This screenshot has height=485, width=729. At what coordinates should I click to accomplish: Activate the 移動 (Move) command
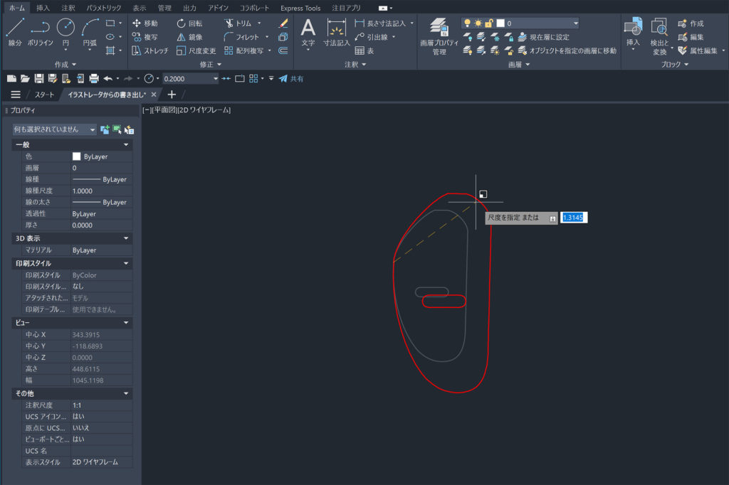pos(145,23)
